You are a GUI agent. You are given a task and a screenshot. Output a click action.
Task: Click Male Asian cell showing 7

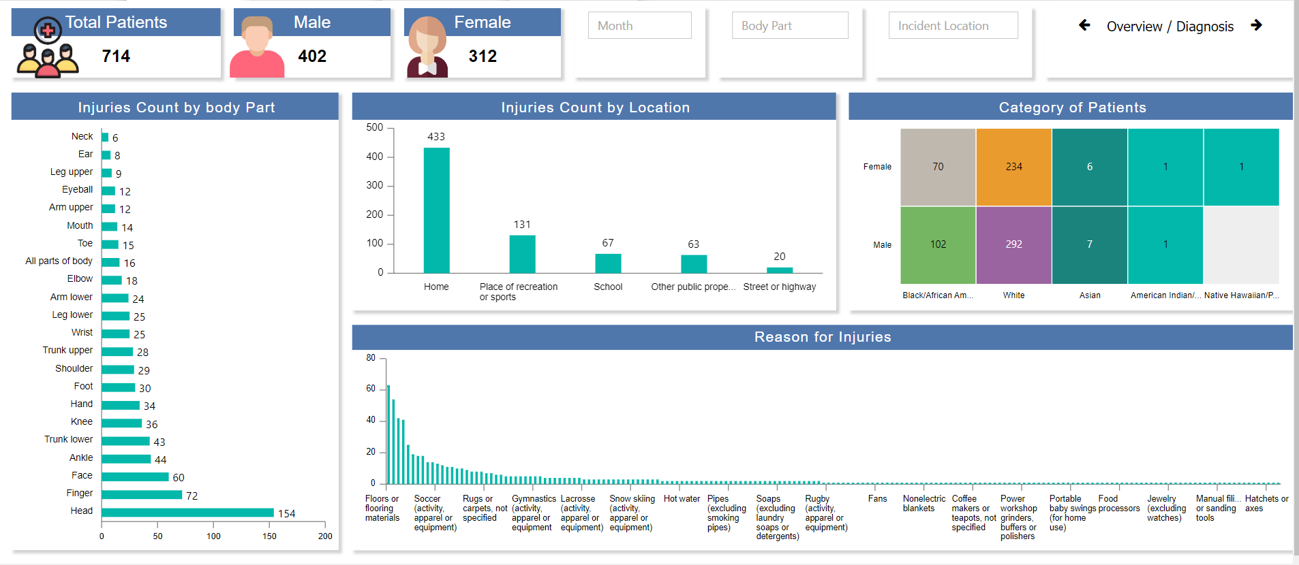click(1089, 245)
